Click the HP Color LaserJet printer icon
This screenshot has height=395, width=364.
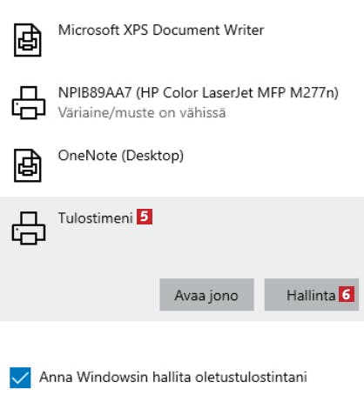(29, 103)
